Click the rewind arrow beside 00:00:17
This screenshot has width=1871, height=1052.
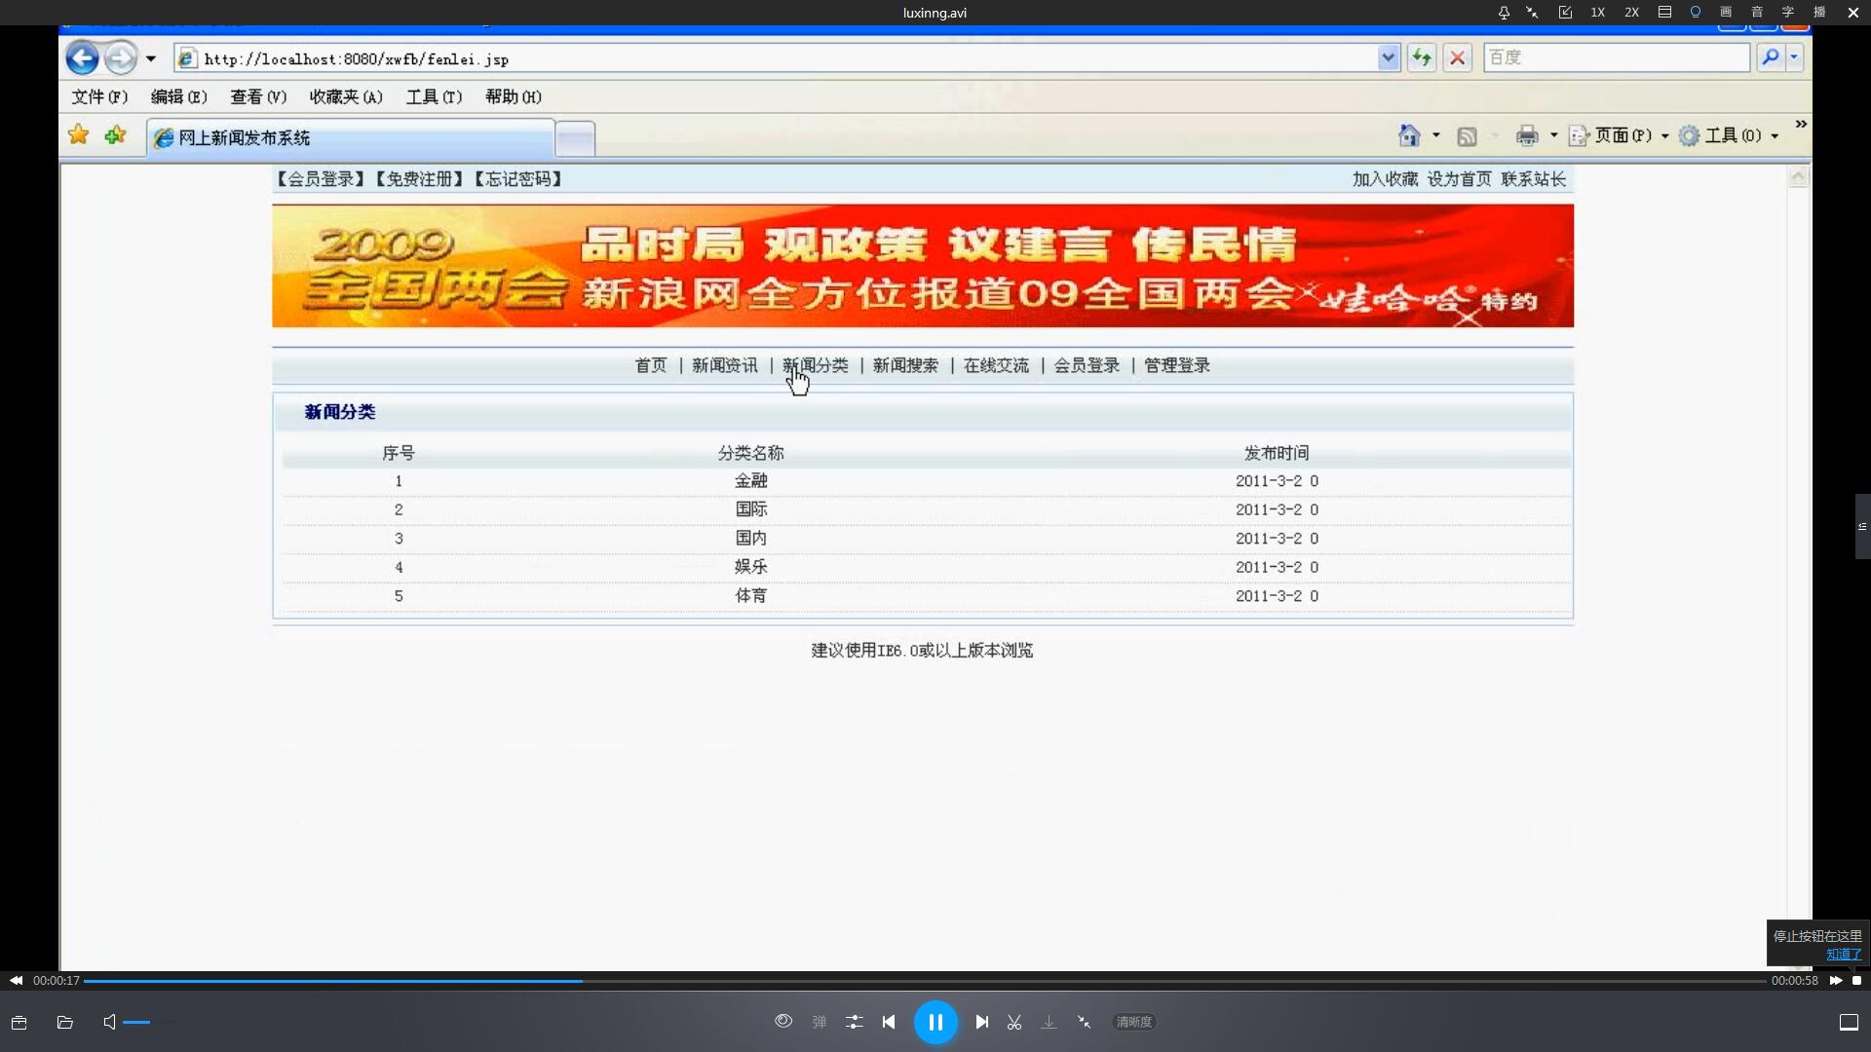(x=16, y=981)
